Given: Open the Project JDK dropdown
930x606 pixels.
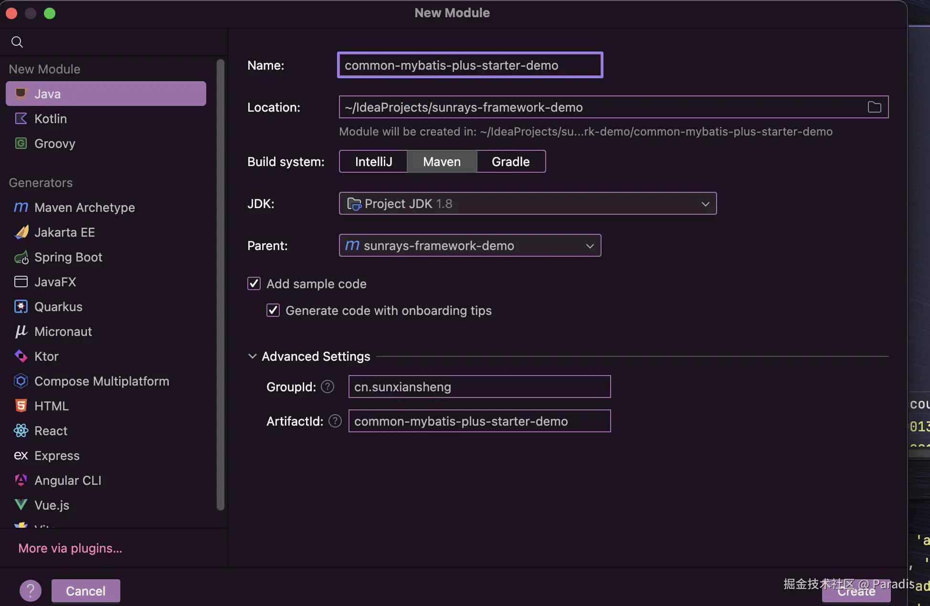Looking at the screenshot, I should click(x=706, y=204).
